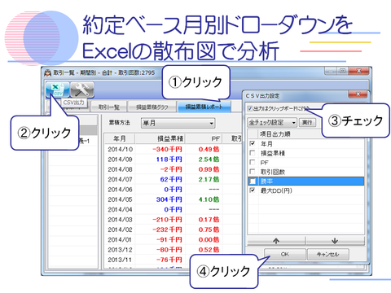Screen dimensions: 391x293
Task: Toggle 出力はクリップボード checkbox
Action: pos(250,109)
